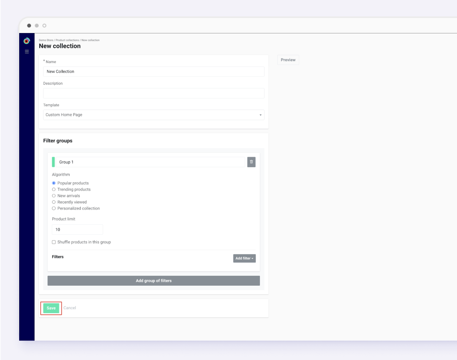
Task: Open the Add filter dropdown
Action: click(x=244, y=258)
